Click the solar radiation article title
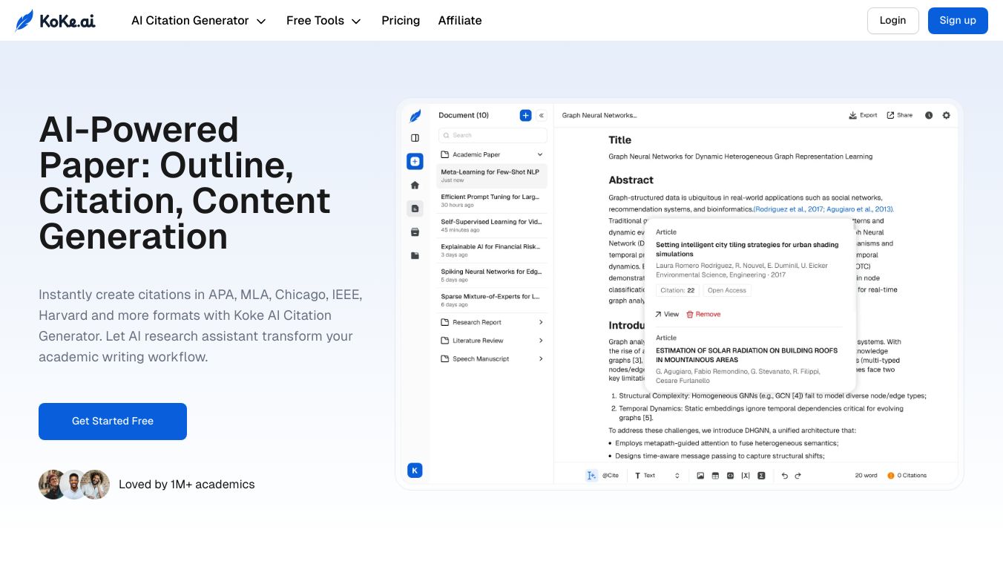This screenshot has width=1003, height=564. (x=747, y=355)
